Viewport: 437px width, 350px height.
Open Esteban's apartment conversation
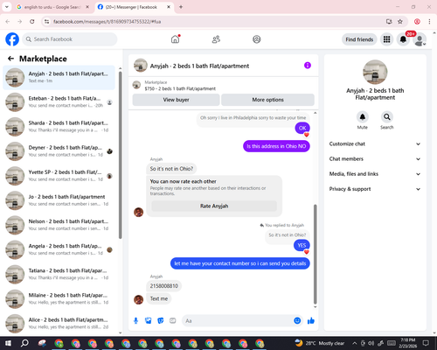(x=59, y=102)
